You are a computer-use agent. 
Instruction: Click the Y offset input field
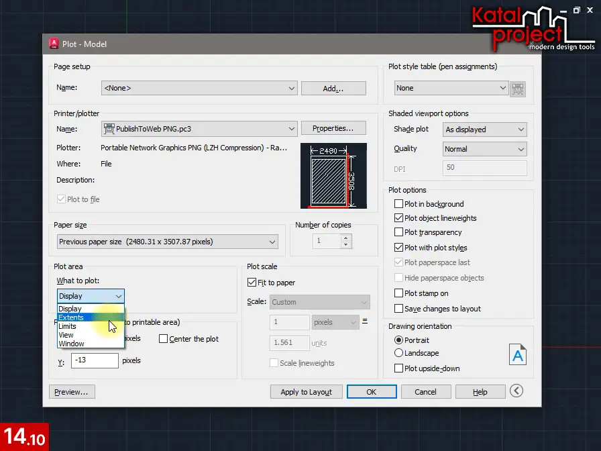point(95,360)
